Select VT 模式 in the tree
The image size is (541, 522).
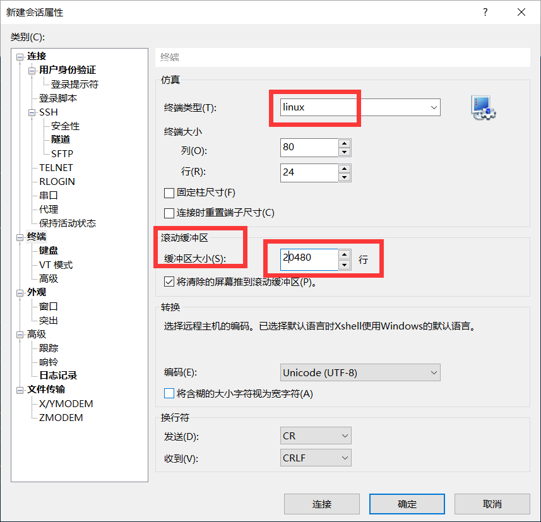pyautogui.click(x=56, y=265)
